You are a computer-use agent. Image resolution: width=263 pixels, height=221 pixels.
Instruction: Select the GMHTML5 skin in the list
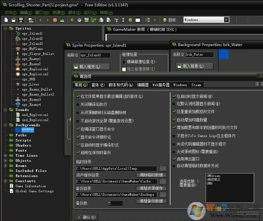click(x=213, y=180)
